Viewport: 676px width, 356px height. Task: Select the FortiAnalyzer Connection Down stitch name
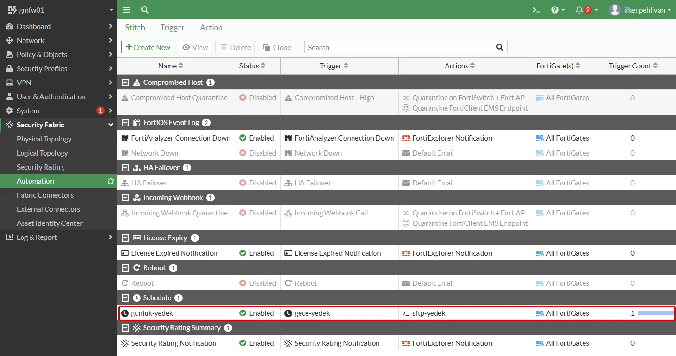pos(181,138)
